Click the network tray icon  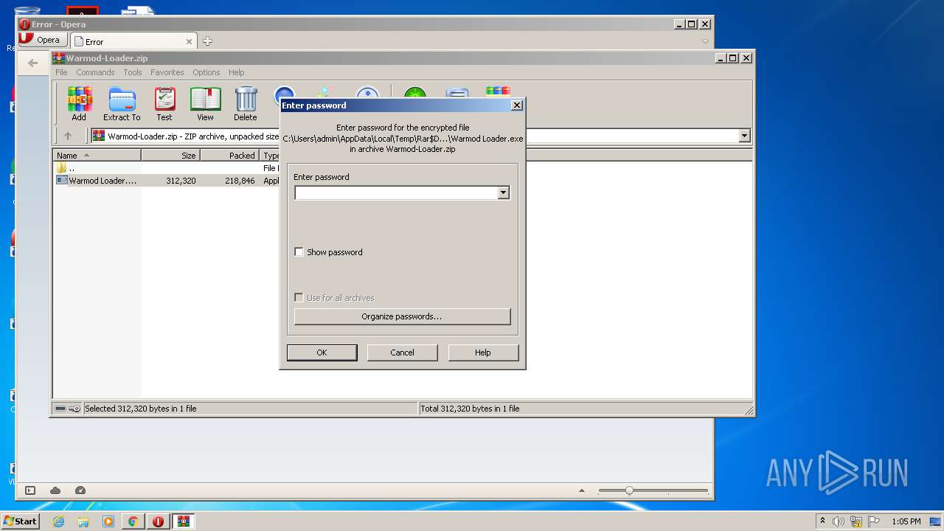(x=856, y=521)
